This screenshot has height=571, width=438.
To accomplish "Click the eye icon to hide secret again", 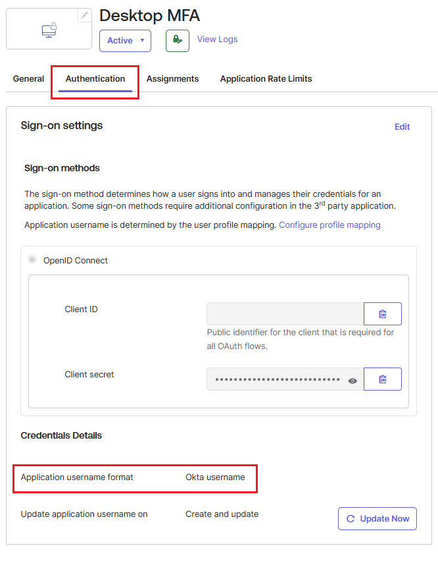I will point(352,380).
